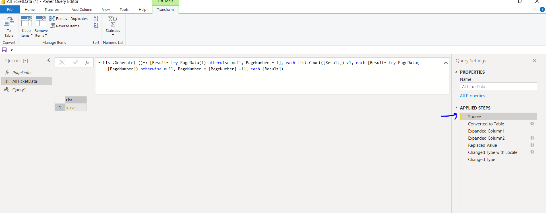
Task: Close the Query Settings pane
Action: (534, 61)
